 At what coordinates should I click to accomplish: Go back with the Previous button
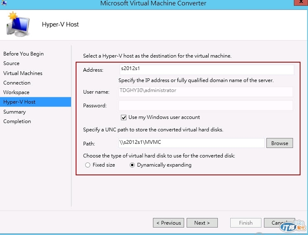click(x=168, y=223)
